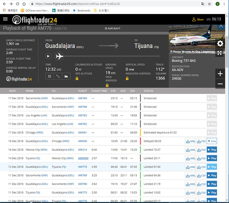Open flight AM782 link

(x=82, y=124)
